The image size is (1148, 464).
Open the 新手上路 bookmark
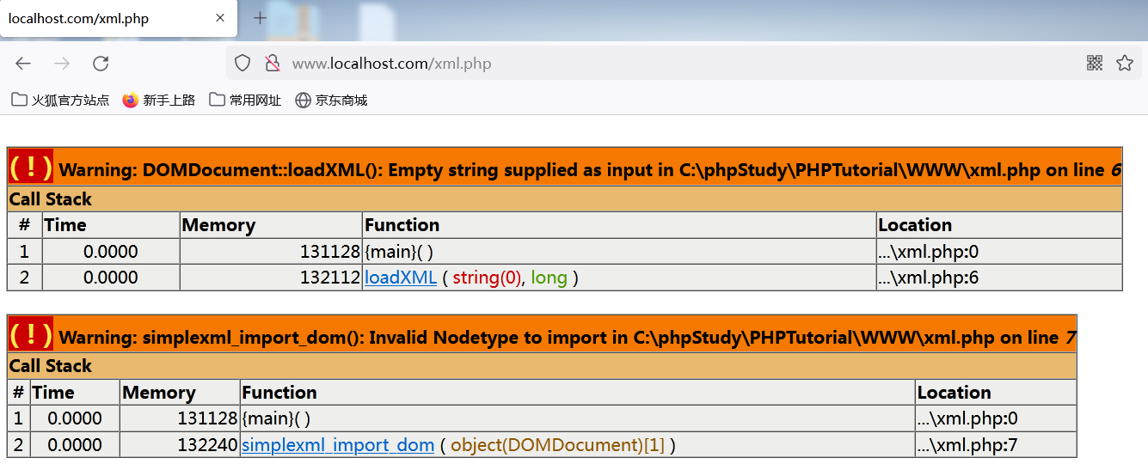(159, 100)
